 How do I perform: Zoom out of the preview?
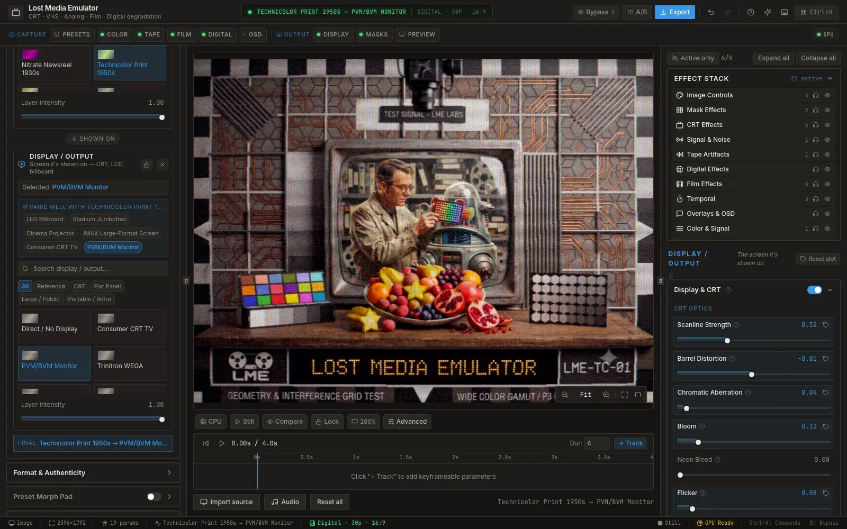click(x=565, y=395)
